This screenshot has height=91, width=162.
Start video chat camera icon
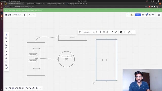[x=30, y=88]
